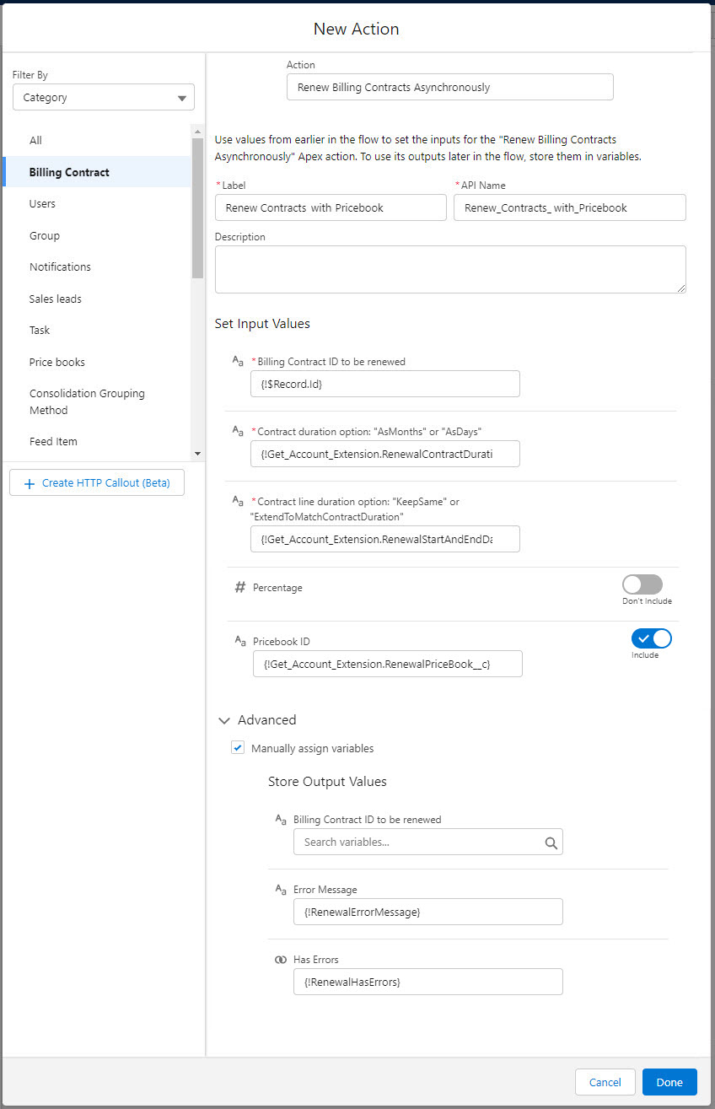Click the boolean icon beside Has Errors
This screenshot has width=715, height=1109.
click(281, 960)
